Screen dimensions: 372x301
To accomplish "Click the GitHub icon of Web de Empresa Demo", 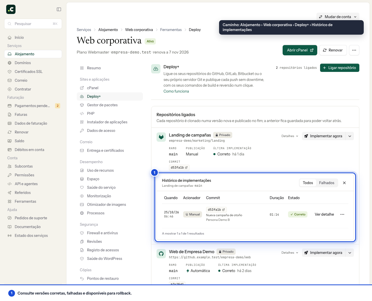I will [x=161, y=254].
